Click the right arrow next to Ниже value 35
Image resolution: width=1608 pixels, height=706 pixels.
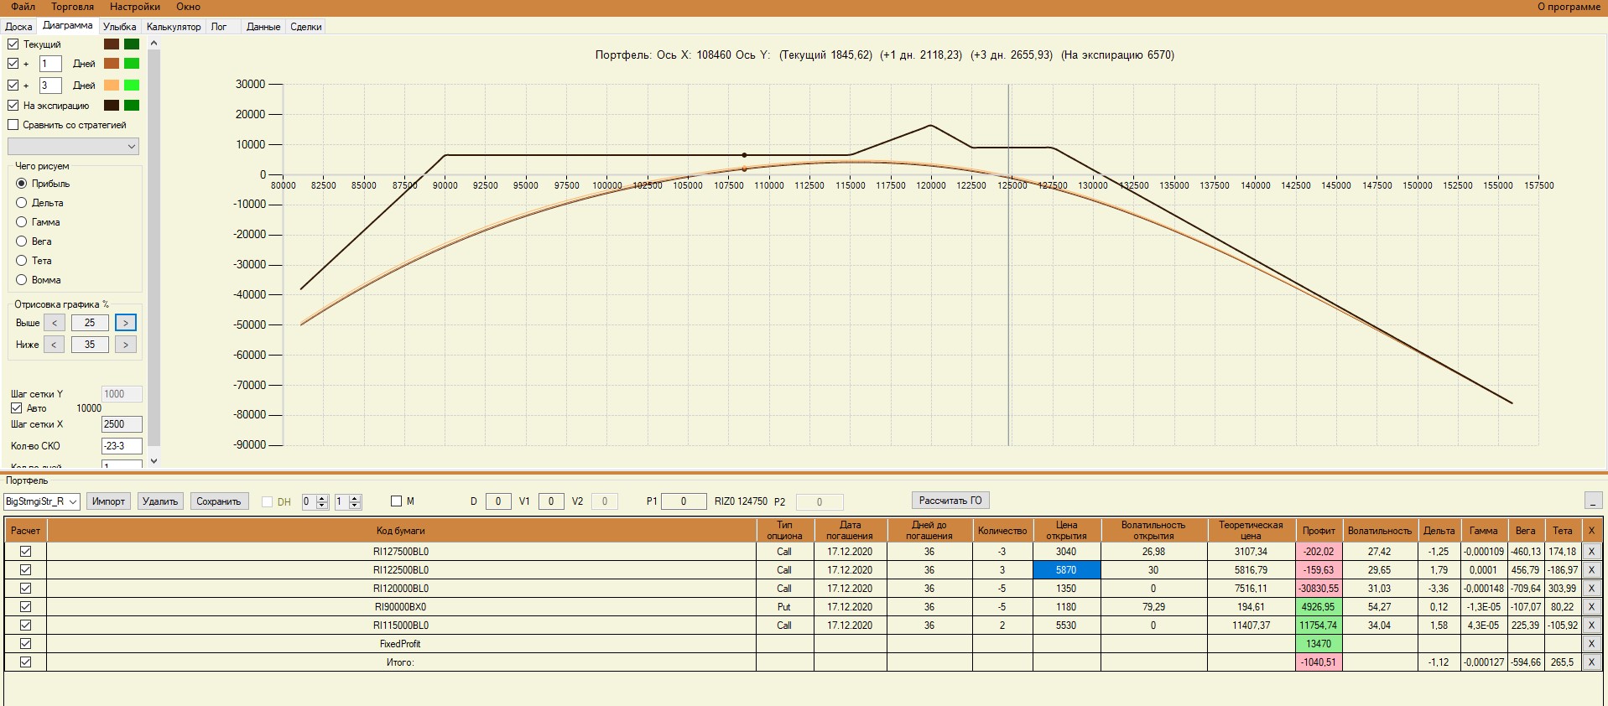(x=126, y=345)
